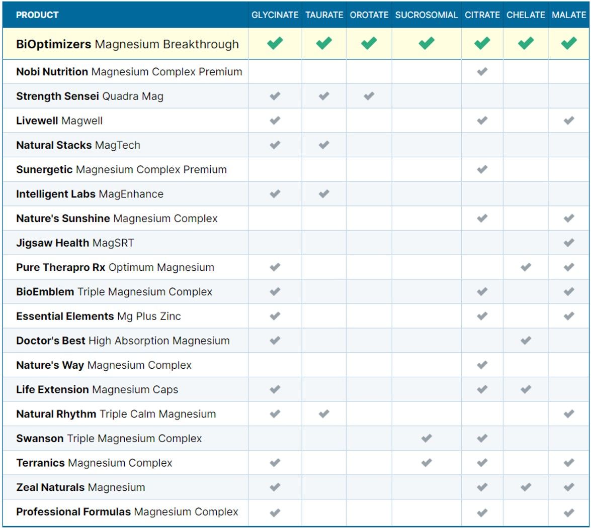Select Nature's Way Magnesium Complex name
Viewport: 591px width, 528px height.
(104, 365)
